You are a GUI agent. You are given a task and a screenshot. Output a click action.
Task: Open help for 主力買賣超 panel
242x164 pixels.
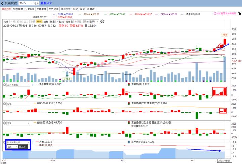(32, 85)
